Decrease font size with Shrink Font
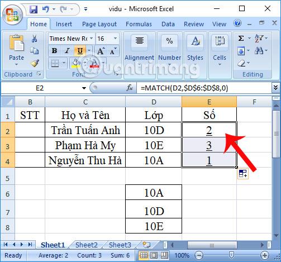Viewport: 281px width, 262px height. [x=113, y=51]
